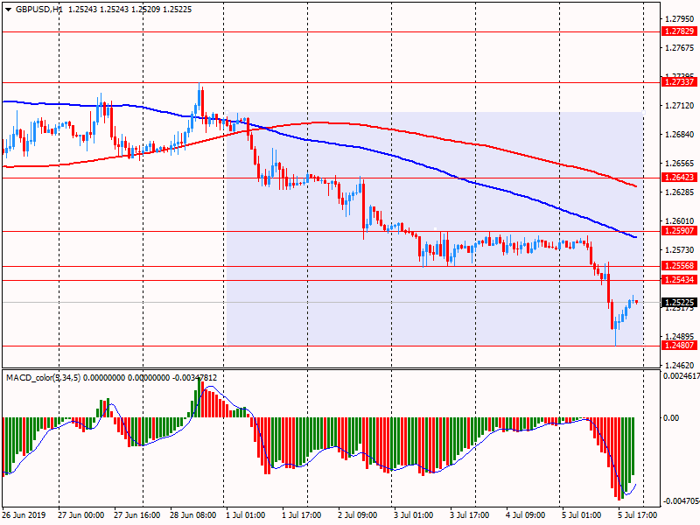Select the 1.25907 red price label
The height and width of the screenshot is (525, 700).
coord(679,231)
